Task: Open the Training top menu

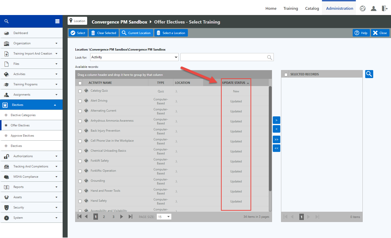Action: tap(291, 9)
